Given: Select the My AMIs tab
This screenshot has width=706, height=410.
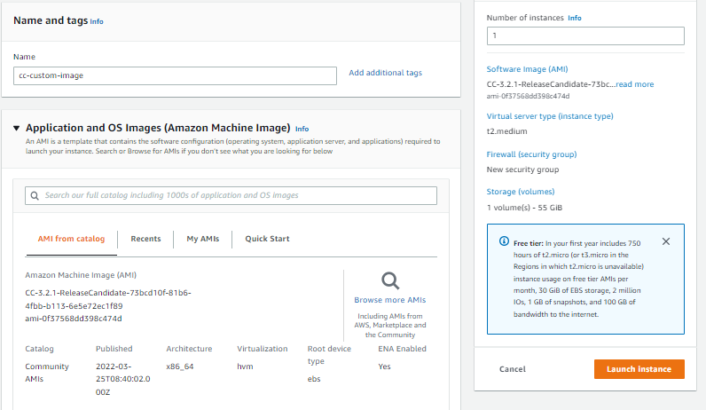Looking at the screenshot, I should click(202, 239).
